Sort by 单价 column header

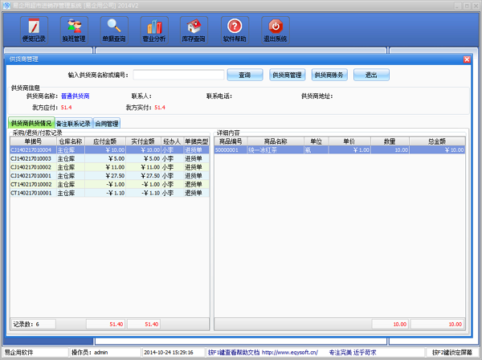click(349, 141)
